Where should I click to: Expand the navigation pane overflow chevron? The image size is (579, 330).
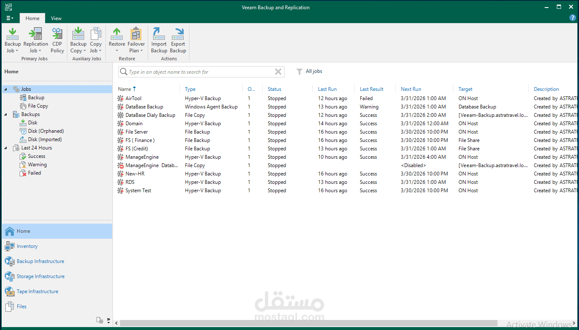pyautogui.click(x=108, y=320)
